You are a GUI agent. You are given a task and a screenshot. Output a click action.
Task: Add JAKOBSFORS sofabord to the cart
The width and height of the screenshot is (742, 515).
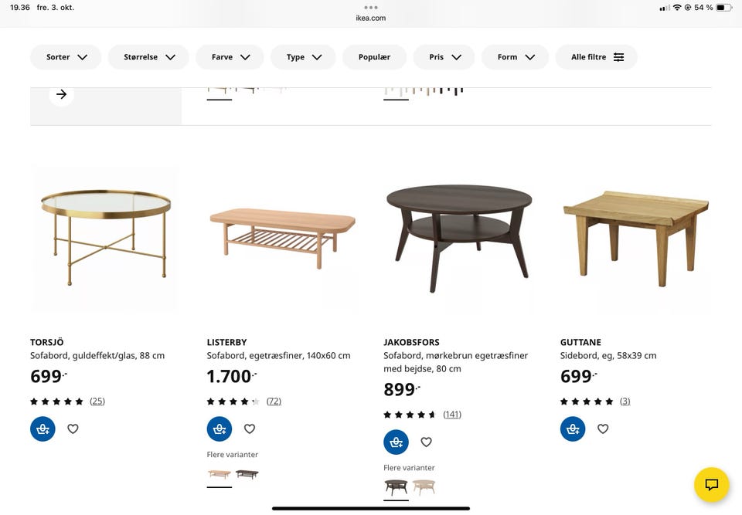click(396, 442)
